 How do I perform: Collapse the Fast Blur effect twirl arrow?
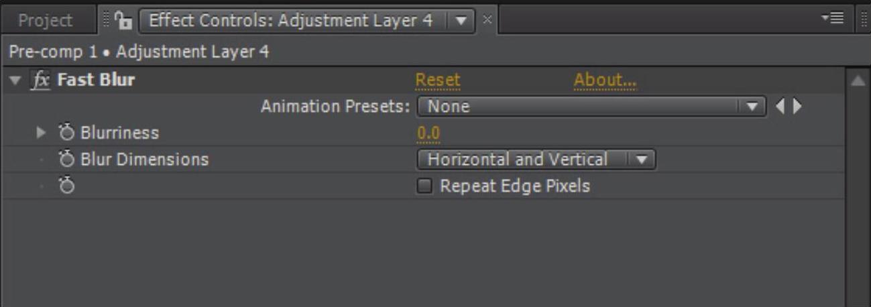point(15,80)
